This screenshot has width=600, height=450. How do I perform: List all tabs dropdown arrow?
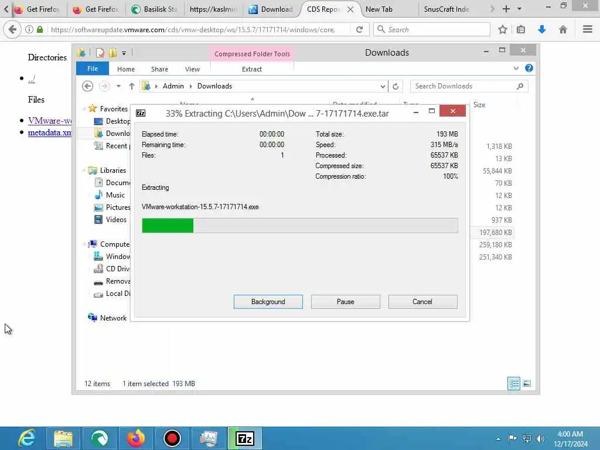(519, 9)
